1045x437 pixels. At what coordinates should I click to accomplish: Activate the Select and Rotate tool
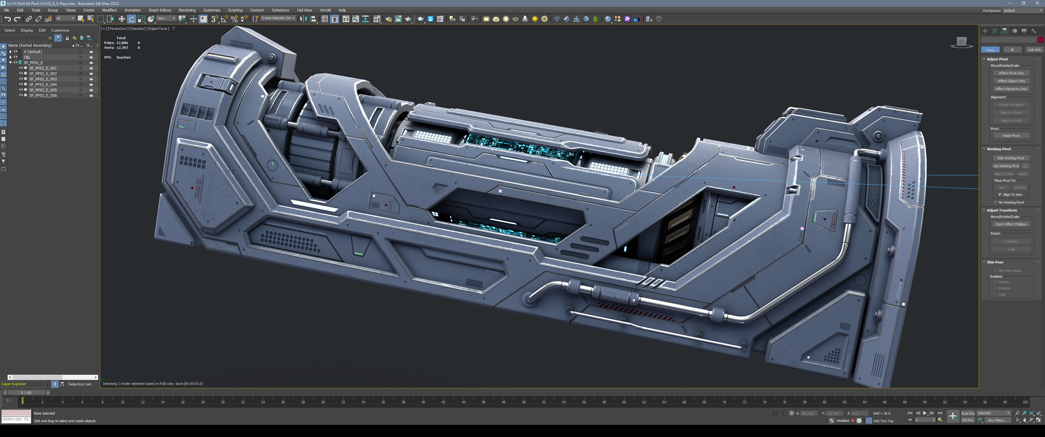pos(132,19)
